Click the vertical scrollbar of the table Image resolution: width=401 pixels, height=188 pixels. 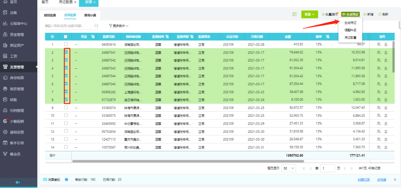coord(393,57)
